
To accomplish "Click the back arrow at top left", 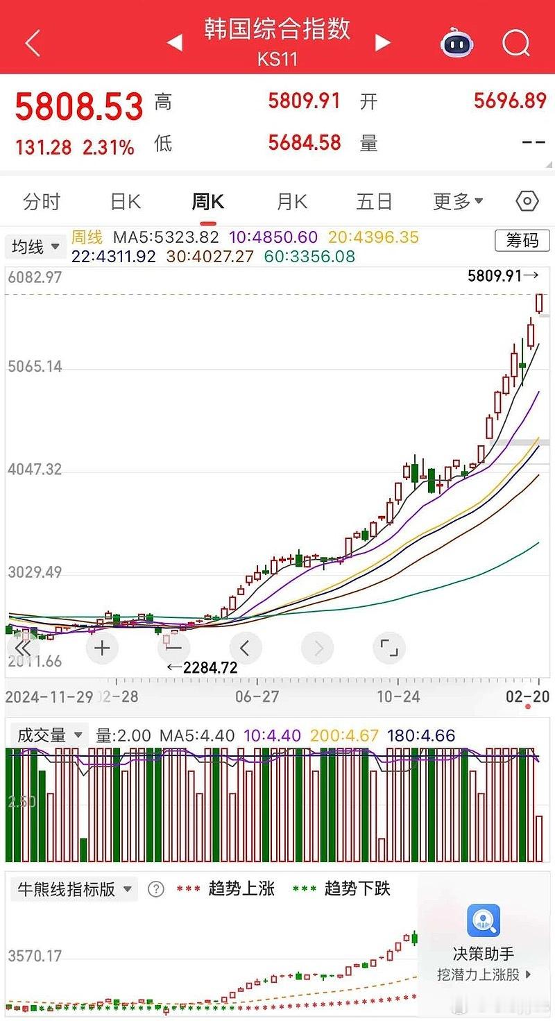I will click(x=31, y=43).
